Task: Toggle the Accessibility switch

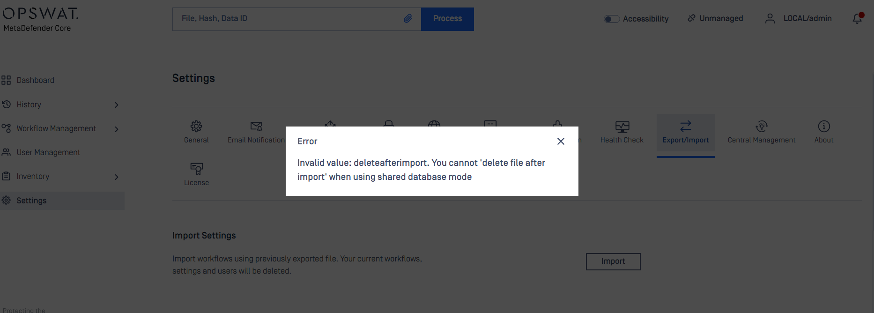Action: [x=612, y=19]
